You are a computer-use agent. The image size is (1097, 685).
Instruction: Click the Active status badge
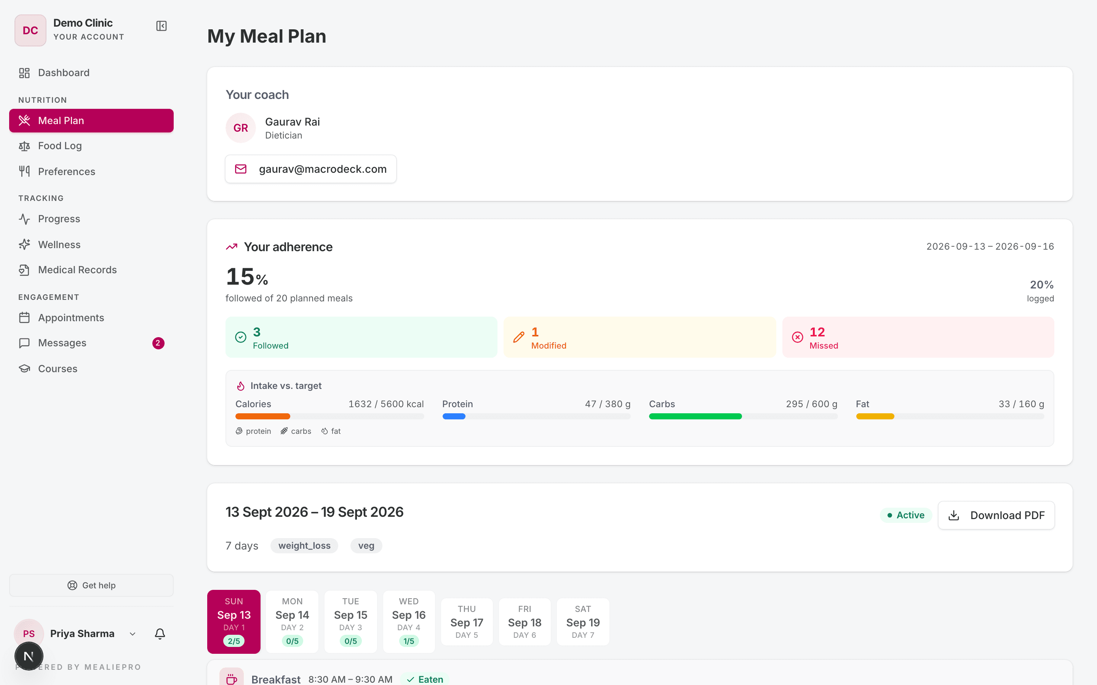[906, 515]
